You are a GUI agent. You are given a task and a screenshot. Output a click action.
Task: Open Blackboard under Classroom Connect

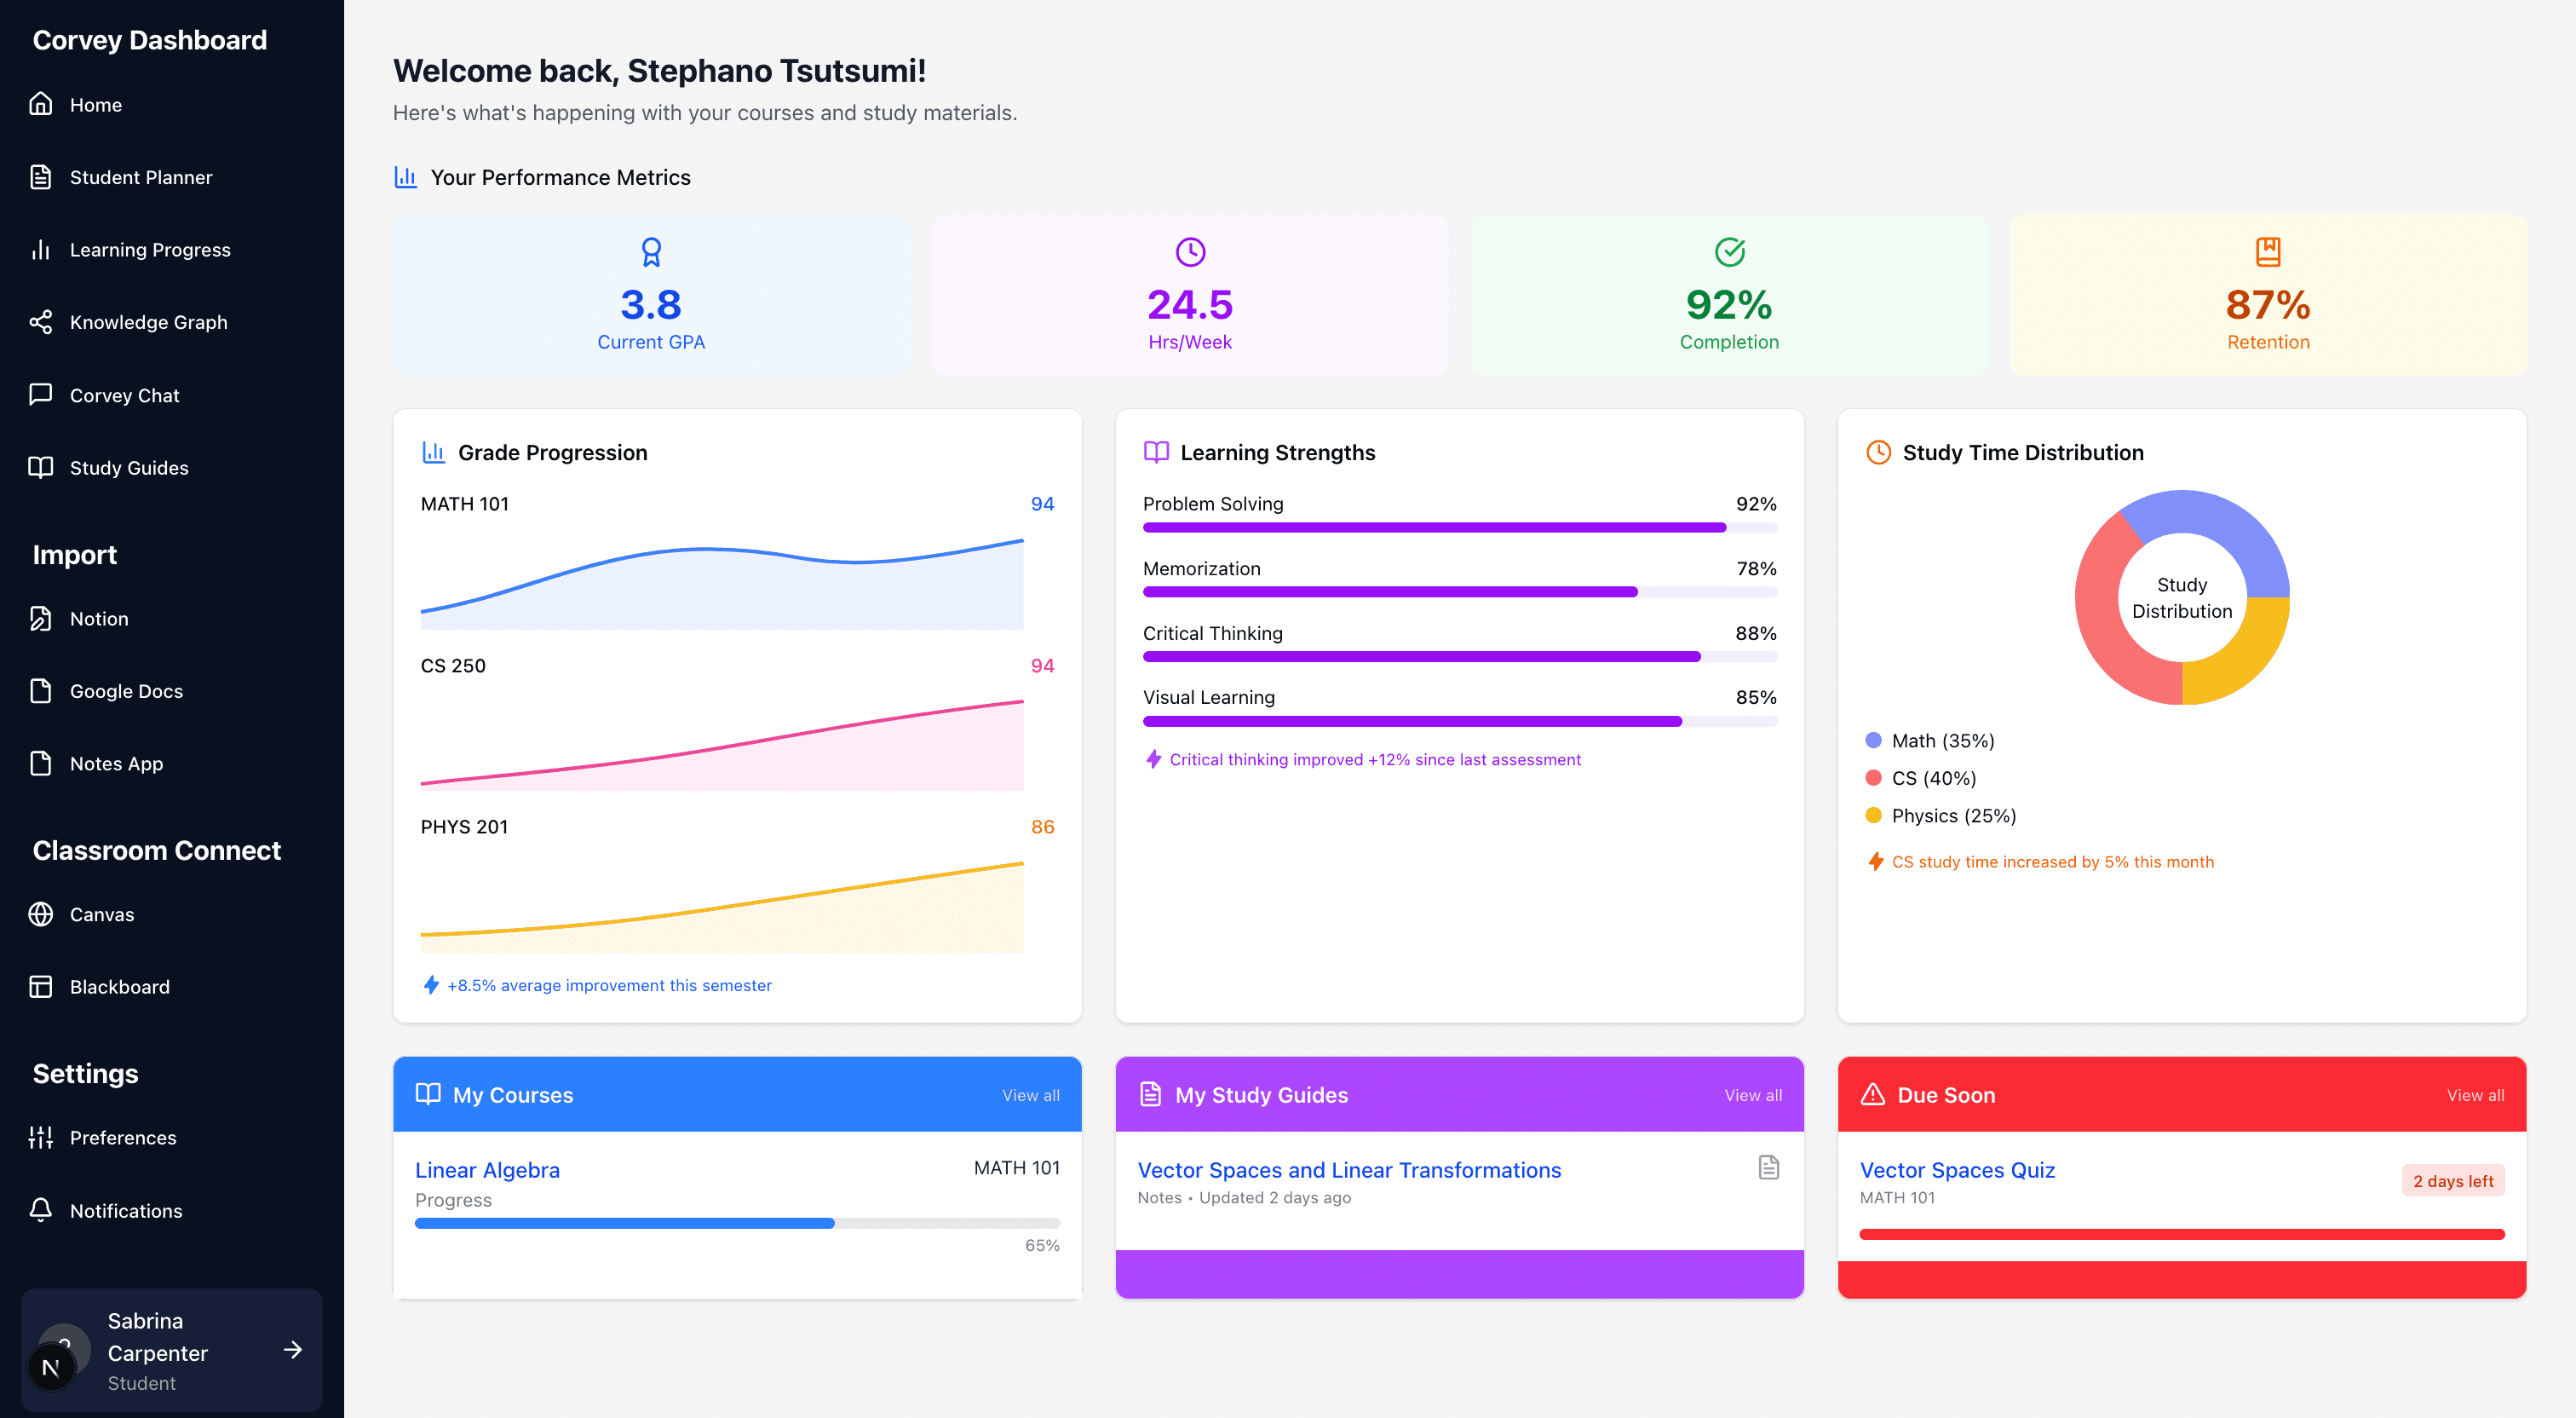(120, 986)
